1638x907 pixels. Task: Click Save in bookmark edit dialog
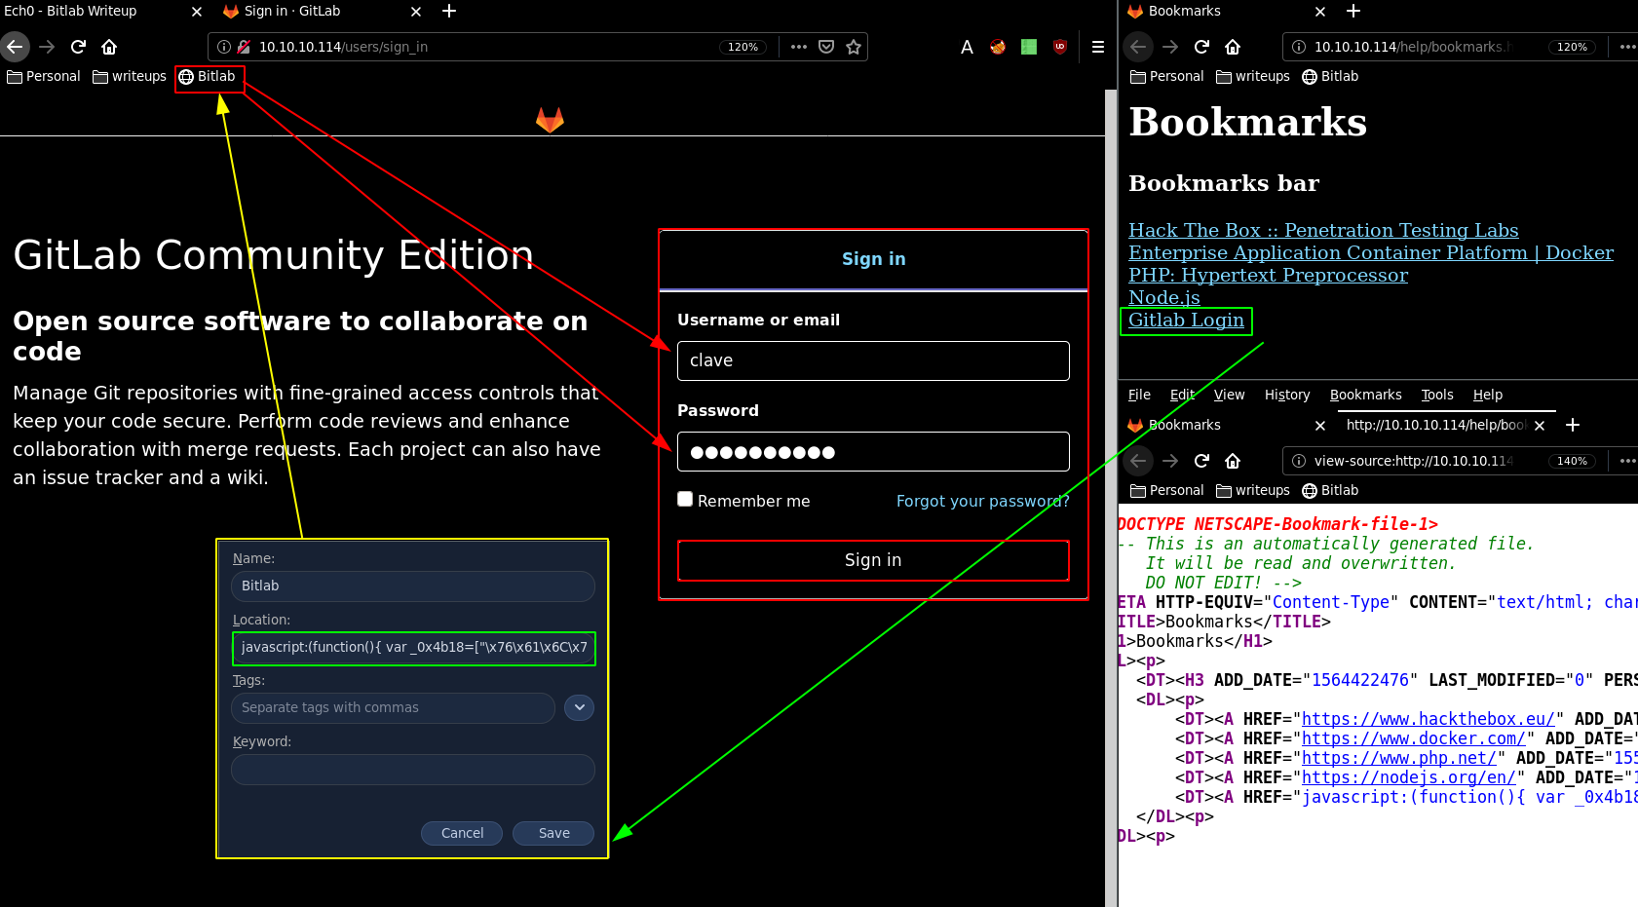tap(553, 833)
